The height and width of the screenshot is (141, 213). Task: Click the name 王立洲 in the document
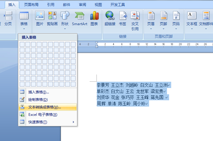[161, 85]
